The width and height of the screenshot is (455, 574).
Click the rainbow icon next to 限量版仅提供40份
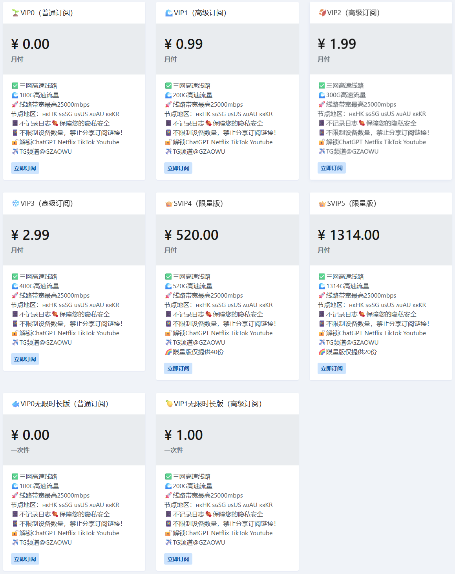click(168, 352)
